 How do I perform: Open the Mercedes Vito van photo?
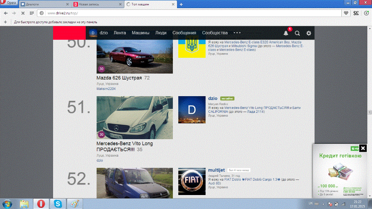134,117
